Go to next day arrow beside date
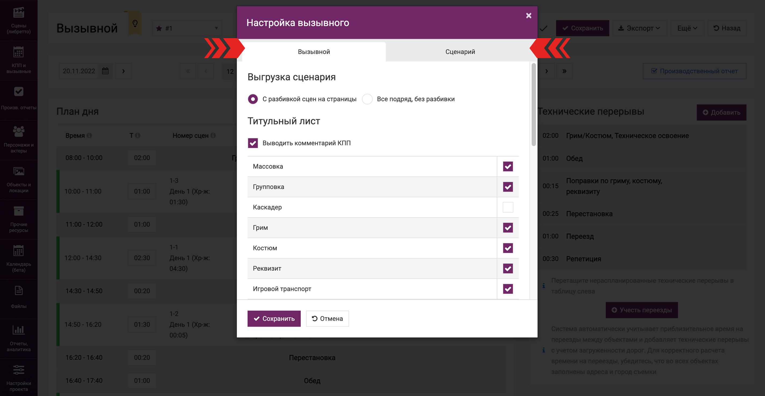 pyautogui.click(x=124, y=71)
